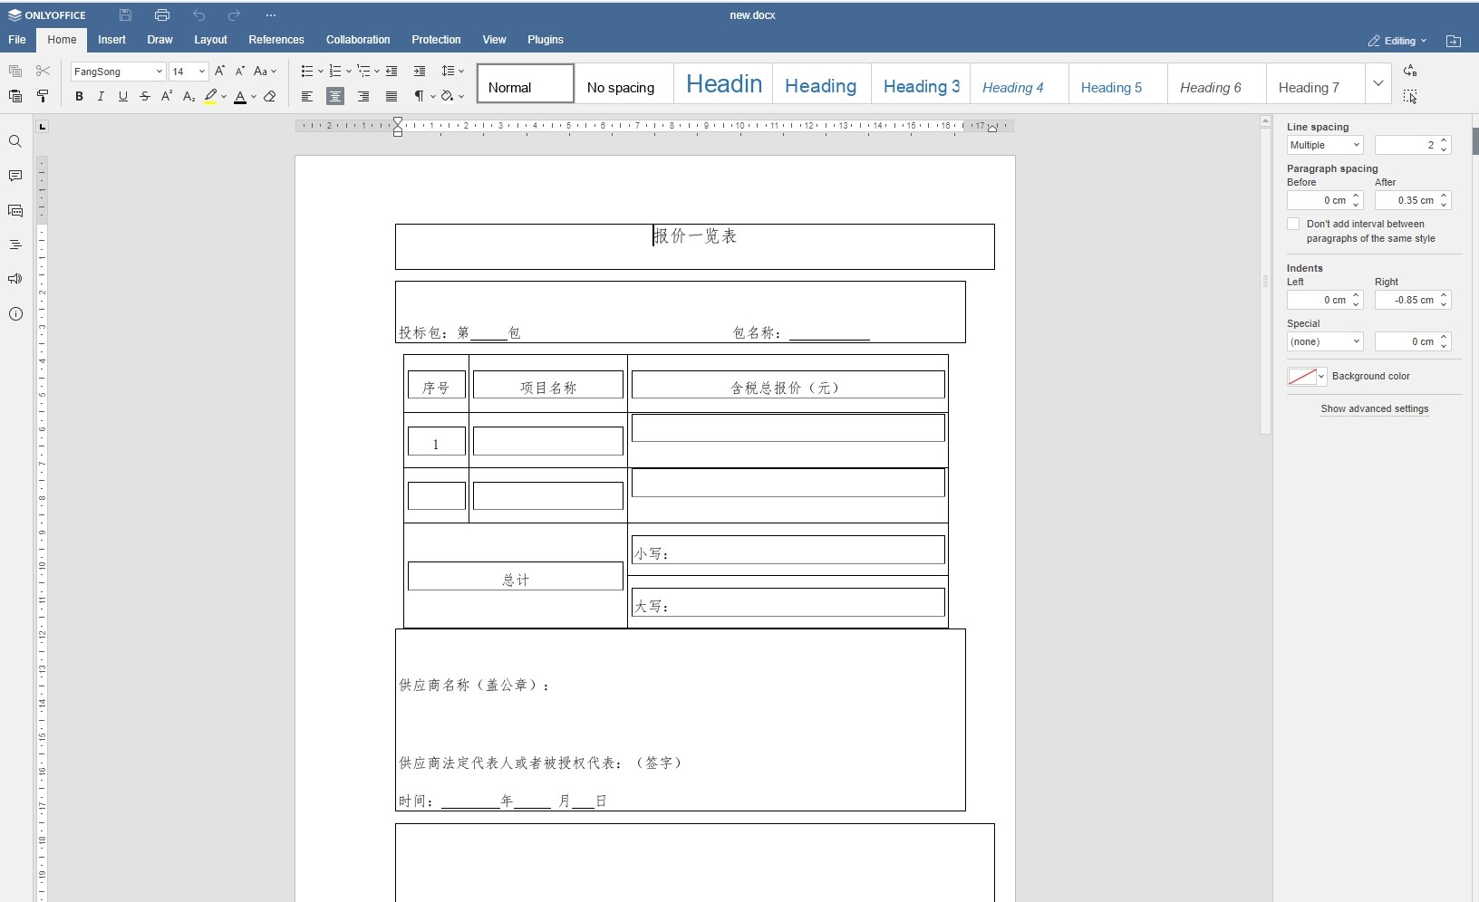1479x902 pixels.
Task: Click the Clear style eraser icon
Action: pyautogui.click(x=270, y=96)
